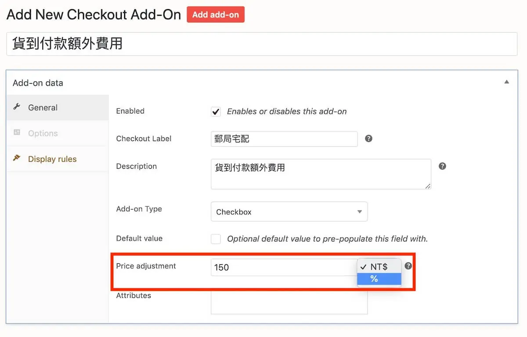Click the Enables or disables this add-on text

coord(287,111)
